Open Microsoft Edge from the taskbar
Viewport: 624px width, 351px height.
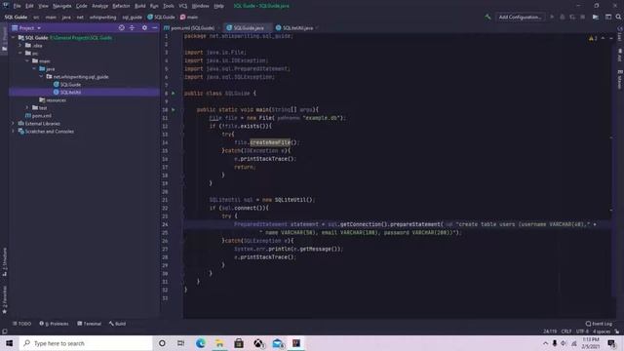click(x=200, y=343)
